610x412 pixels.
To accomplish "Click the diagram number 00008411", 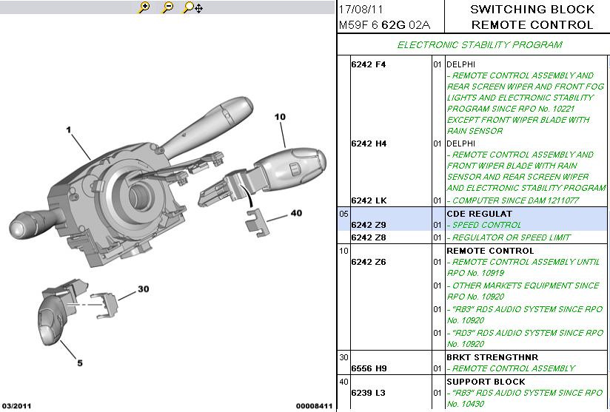I will click(314, 406).
